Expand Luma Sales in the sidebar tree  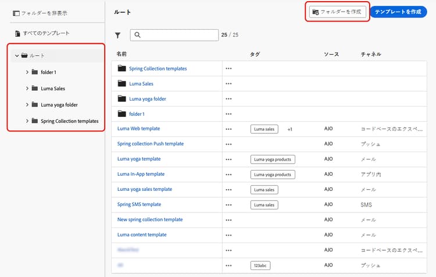click(x=27, y=88)
